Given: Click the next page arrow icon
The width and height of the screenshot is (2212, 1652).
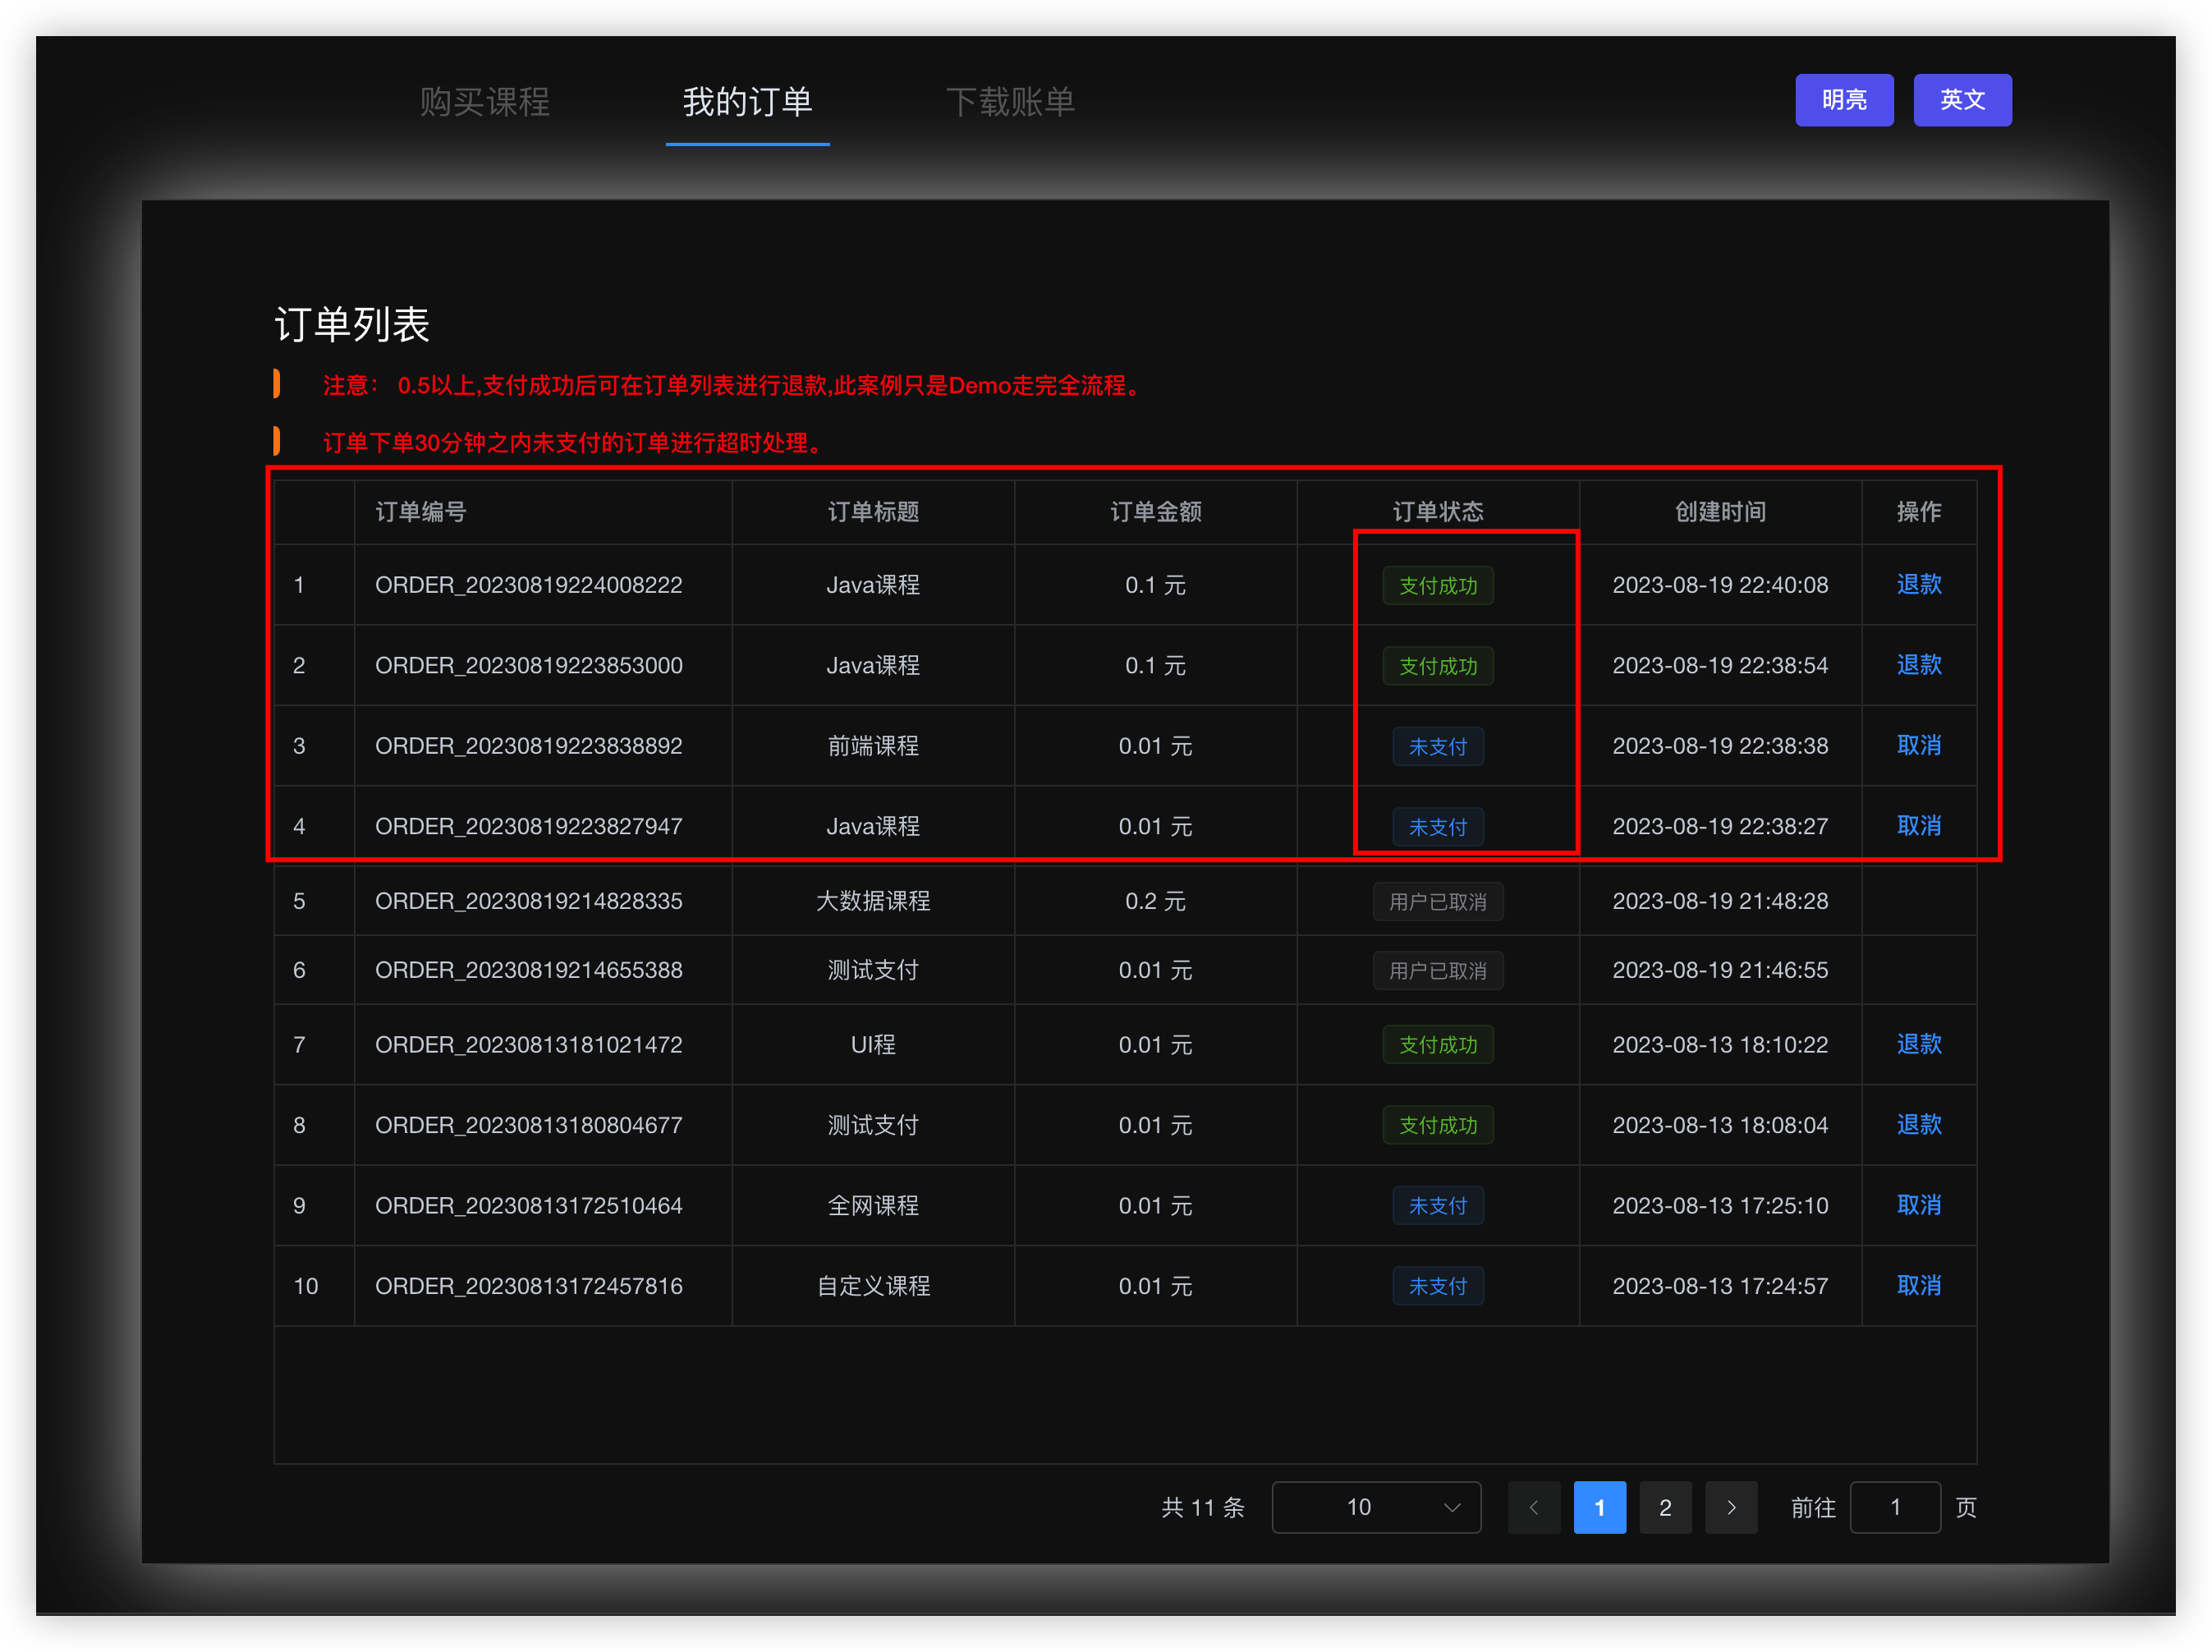Looking at the screenshot, I should click(1731, 1507).
